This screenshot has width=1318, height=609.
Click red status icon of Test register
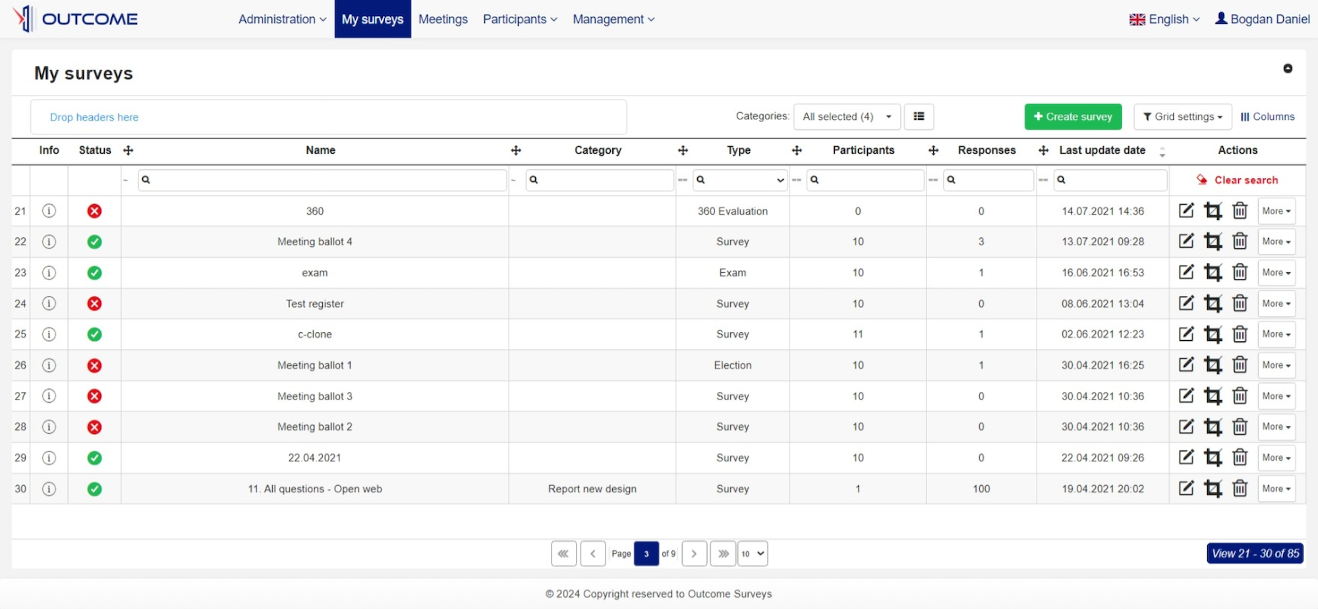94,303
